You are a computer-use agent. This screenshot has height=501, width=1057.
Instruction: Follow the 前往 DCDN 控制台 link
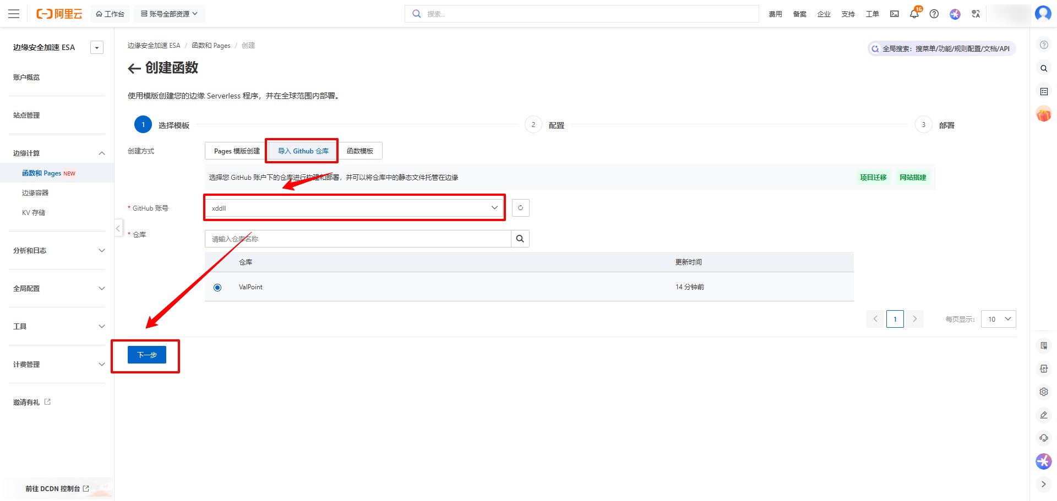pos(57,488)
